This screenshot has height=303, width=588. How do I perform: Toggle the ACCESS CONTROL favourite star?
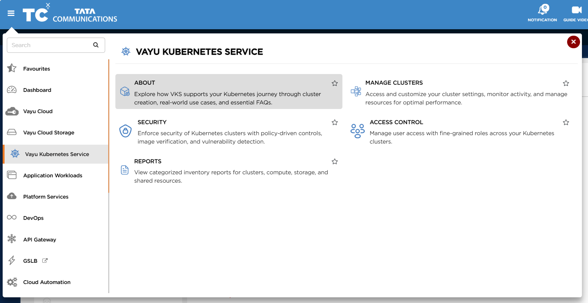[x=566, y=122]
